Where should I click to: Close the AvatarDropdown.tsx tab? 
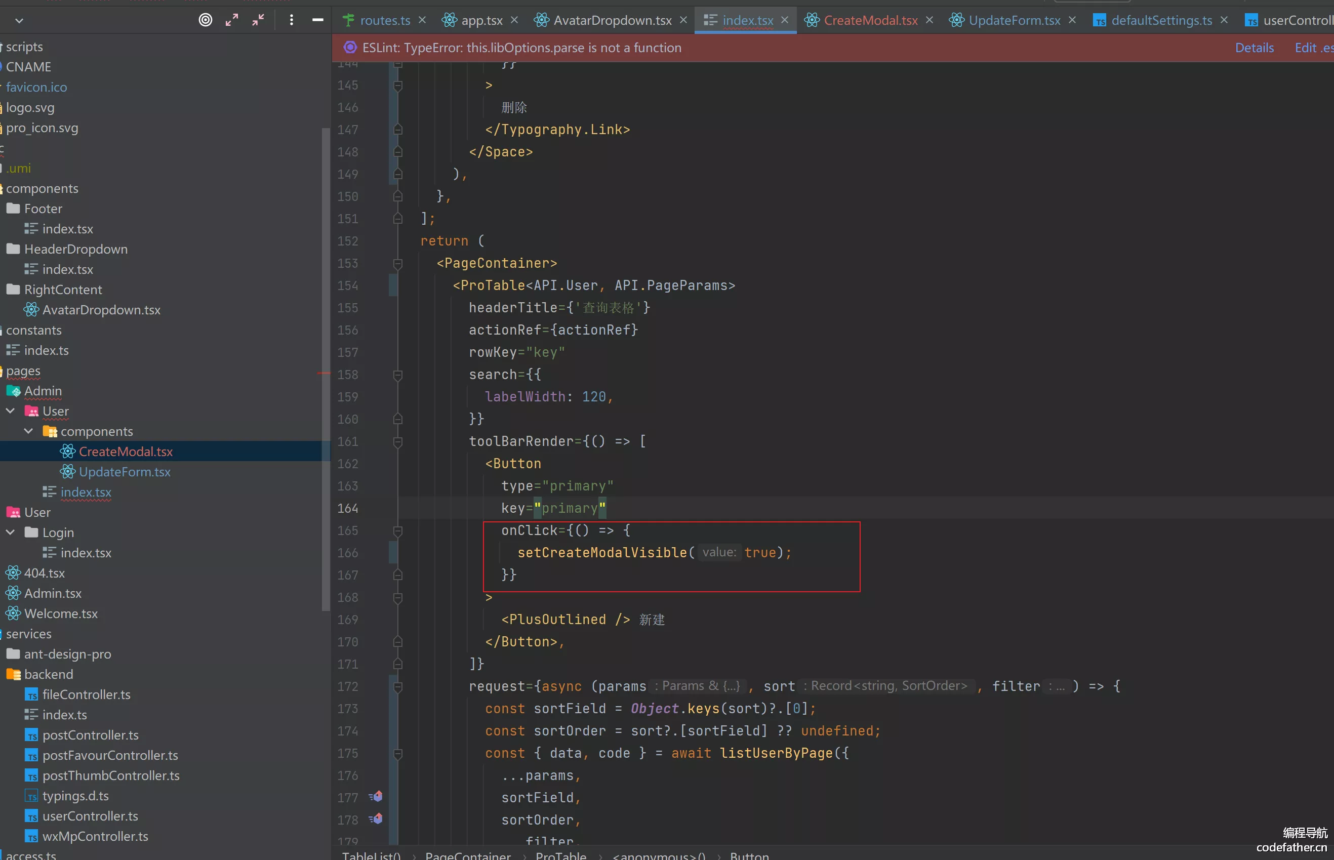pos(683,20)
